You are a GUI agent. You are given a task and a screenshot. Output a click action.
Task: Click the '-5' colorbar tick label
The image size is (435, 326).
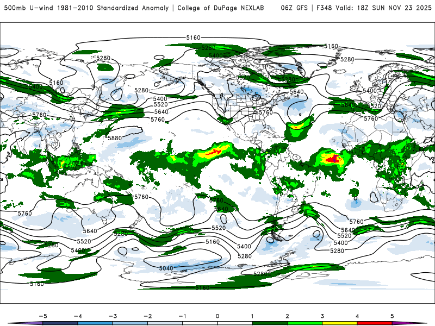(43, 316)
